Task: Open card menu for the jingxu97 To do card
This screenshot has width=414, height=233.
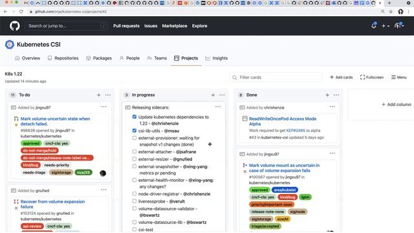Action: pos(103,107)
